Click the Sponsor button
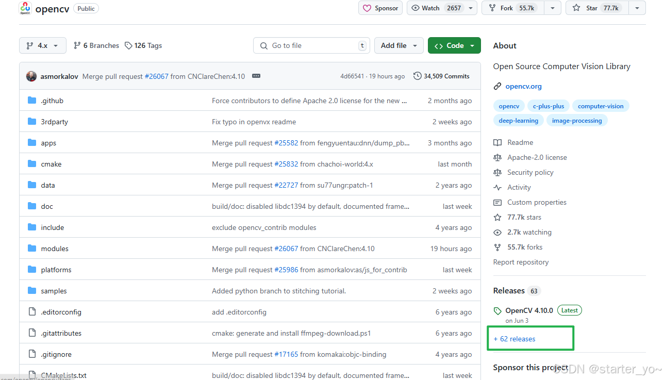 click(x=380, y=8)
